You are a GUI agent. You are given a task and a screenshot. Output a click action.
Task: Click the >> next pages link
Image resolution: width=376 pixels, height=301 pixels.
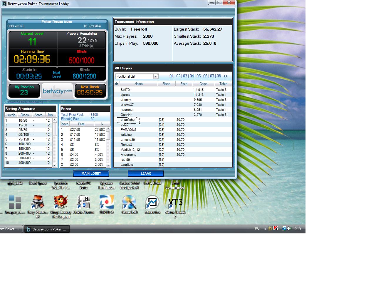pyautogui.click(x=226, y=76)
